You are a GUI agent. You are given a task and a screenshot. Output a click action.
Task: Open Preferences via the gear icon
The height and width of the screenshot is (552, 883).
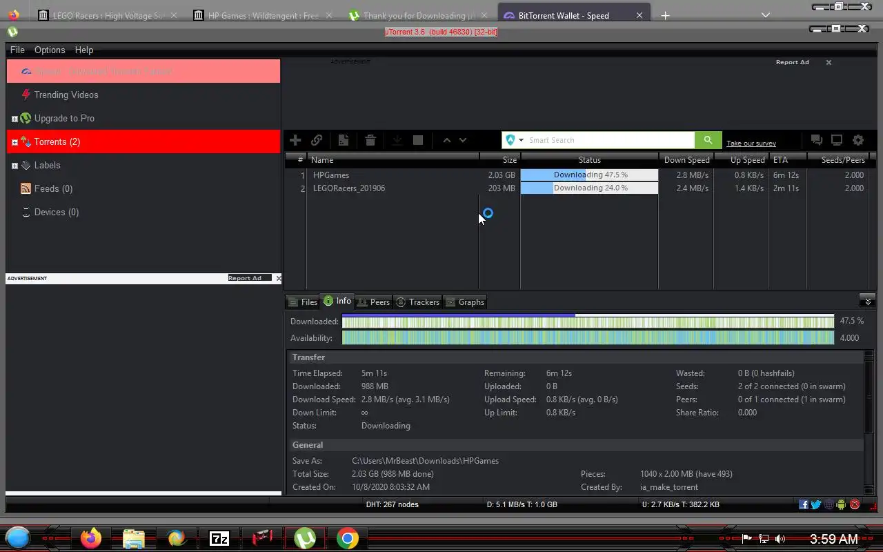[858, 140]
